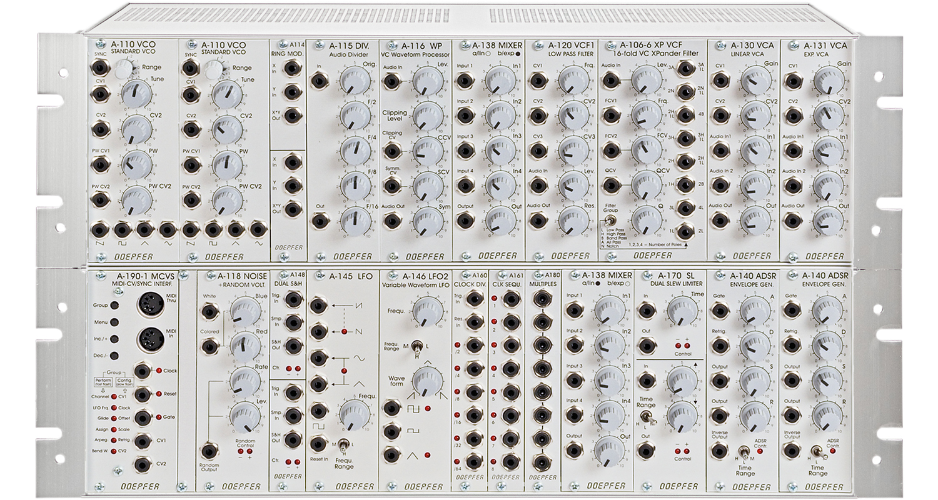Image resolution: width=938 pixels, height=500 pixels.
Task: Click the 4B output jack on A-106-6 XP VCF
Action: (685, 114)
